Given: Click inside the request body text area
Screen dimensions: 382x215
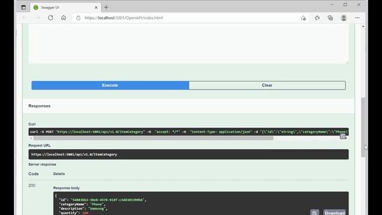Looking at the screenshot, I should click(189, 44).
